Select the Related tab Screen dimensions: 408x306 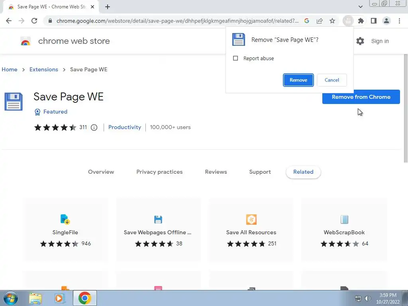click(x=303, y=172)
